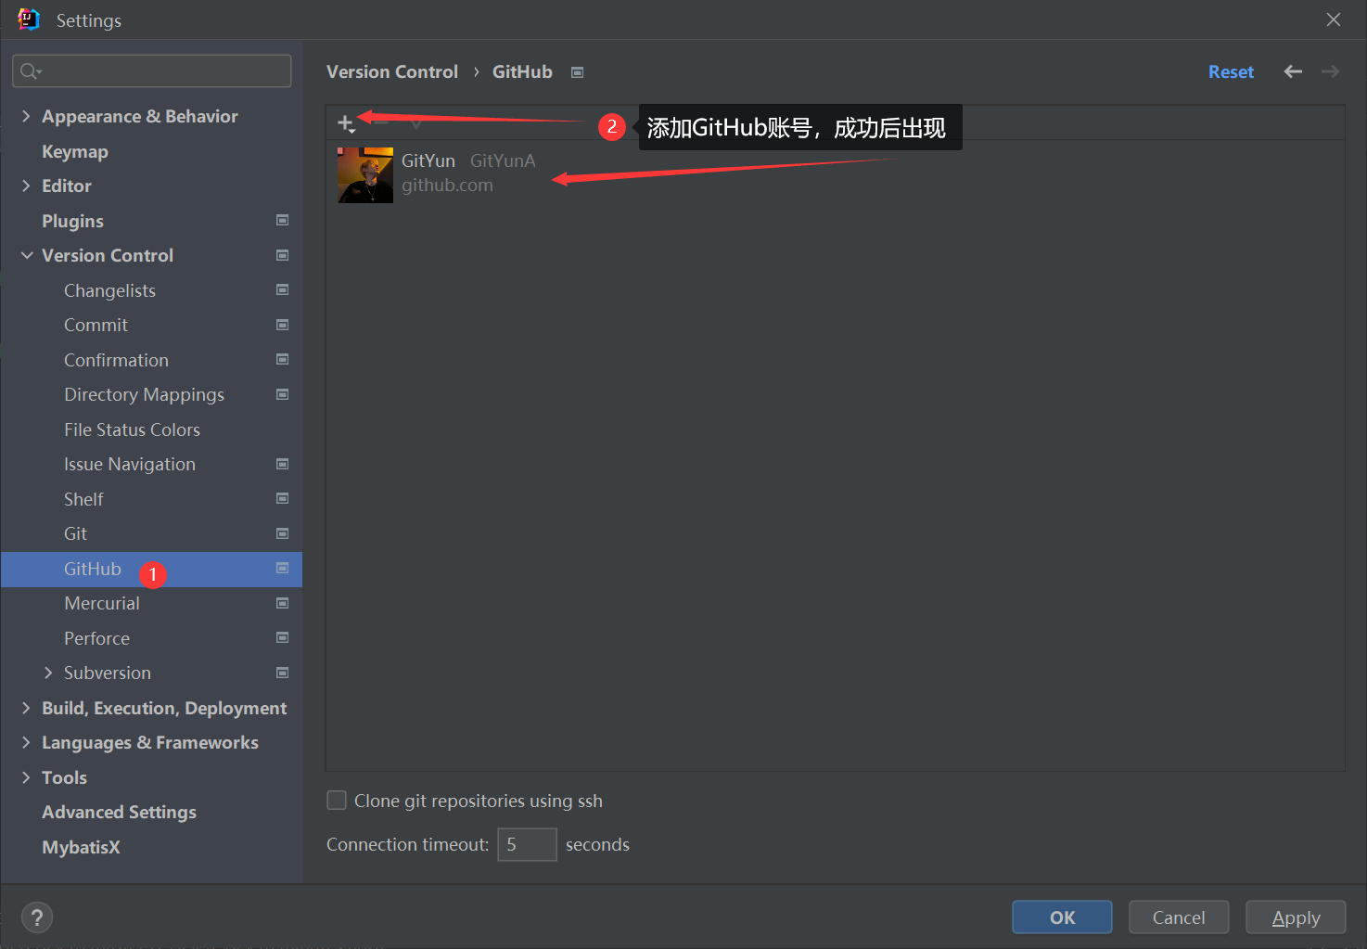Expand the Tools section
Viewport: 1367px width, 949px height.
(26, 777)
